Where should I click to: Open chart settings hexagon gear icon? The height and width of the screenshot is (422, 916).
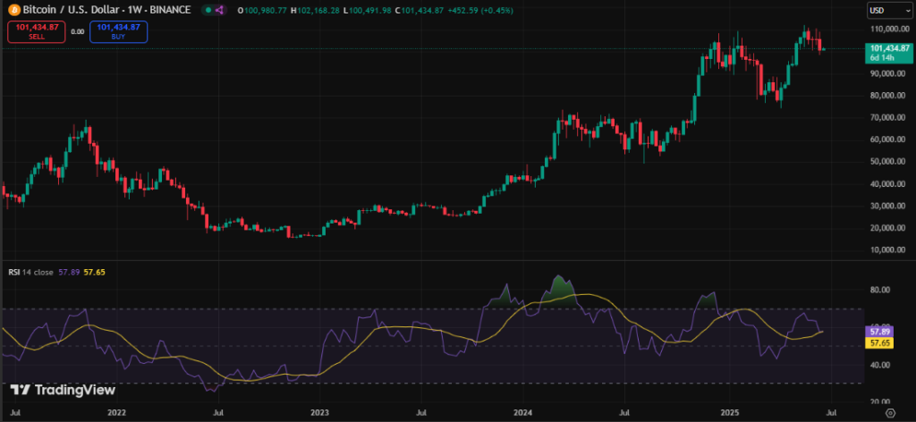click(890, 413)
